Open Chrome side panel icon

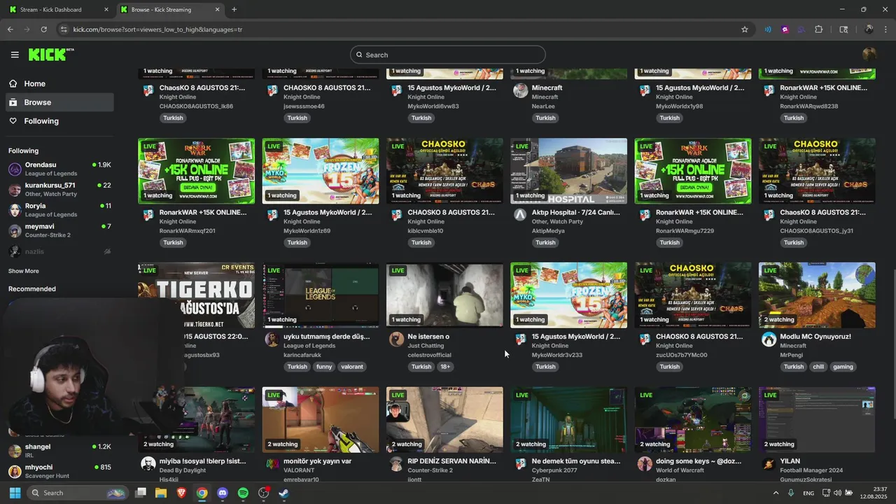[x=843, y=29]
